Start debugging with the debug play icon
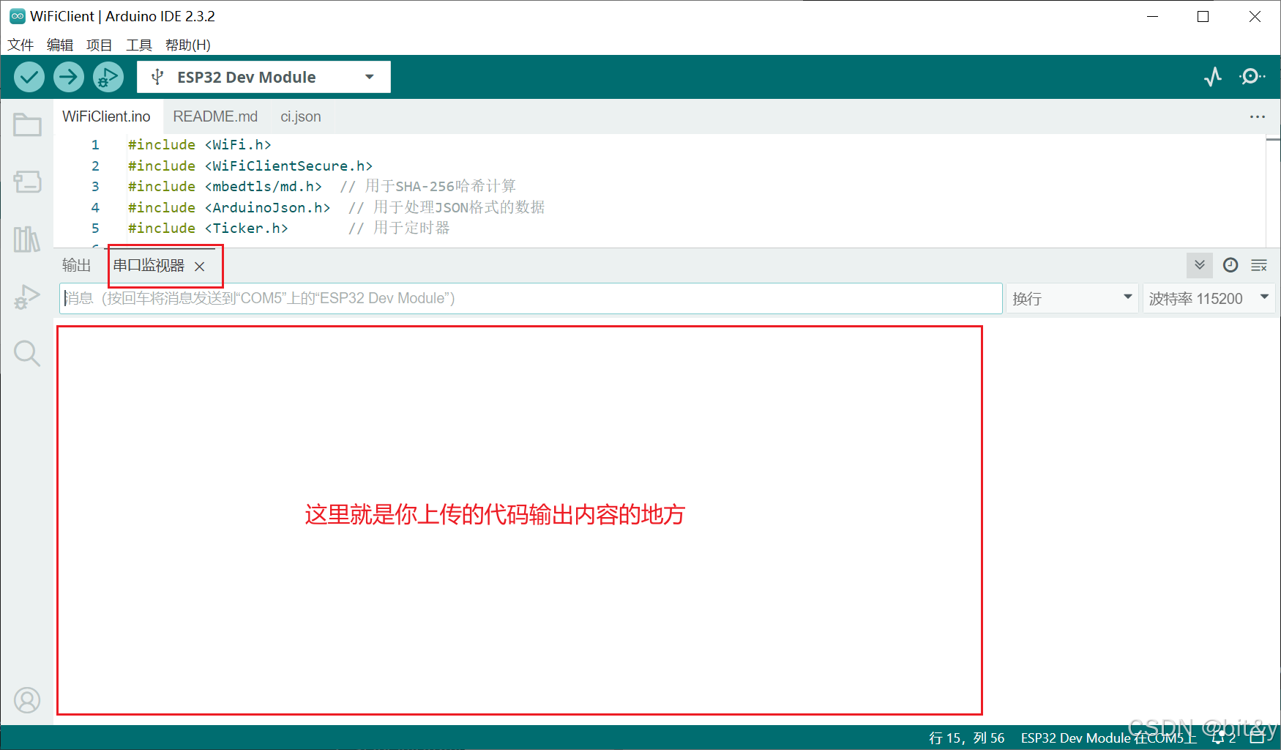This screenshot has width=1281, height=750. click(108, 77)
